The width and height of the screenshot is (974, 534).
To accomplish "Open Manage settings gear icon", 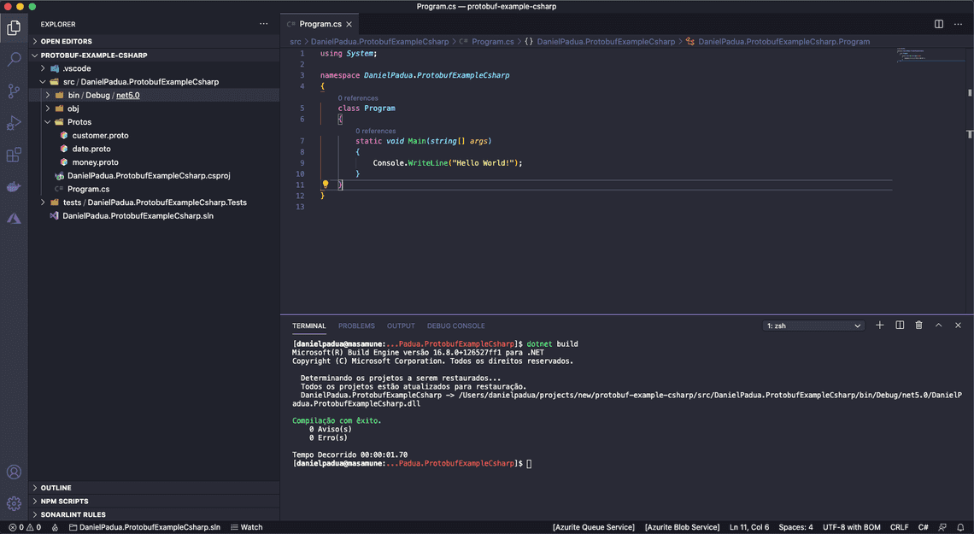I will [14, 503].
